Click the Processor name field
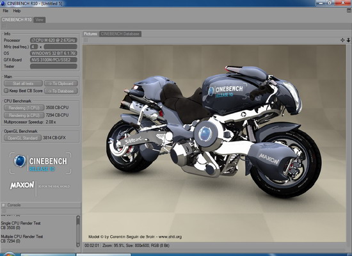Screen dimensions: 352x256 [54, 40]
